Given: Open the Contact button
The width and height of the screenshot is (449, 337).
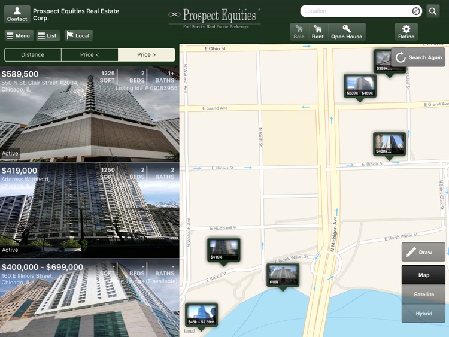Looking at the screenshot, I should coord(17,14).
